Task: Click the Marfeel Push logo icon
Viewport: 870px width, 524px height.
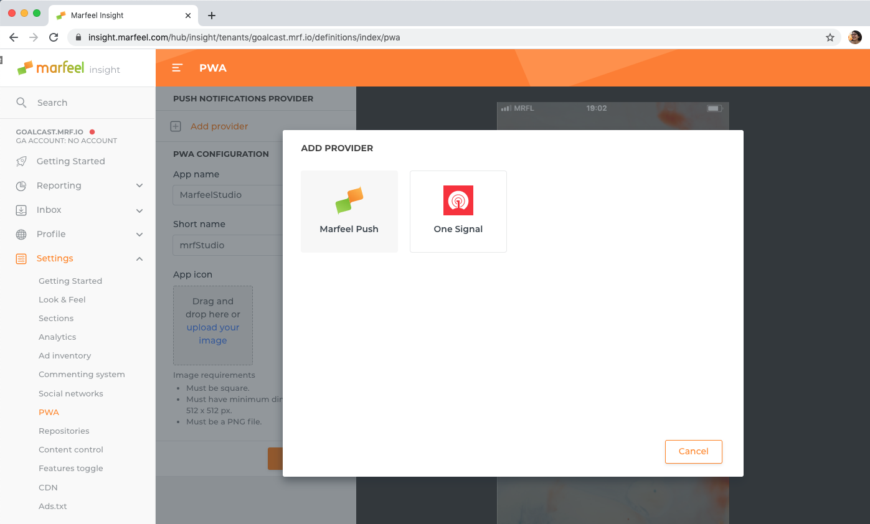Action: pyautogui.click(x=349, y=200)
